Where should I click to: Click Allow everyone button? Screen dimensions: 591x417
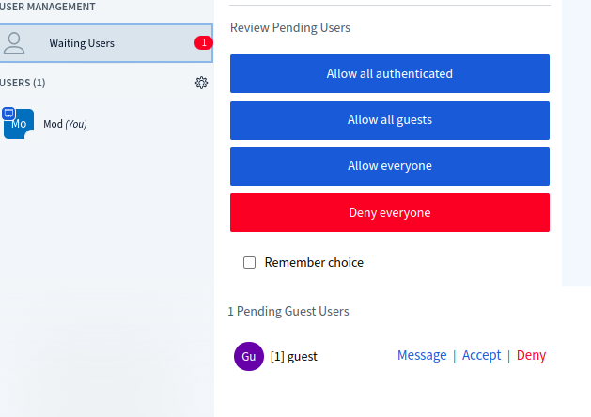coord(390,166)
